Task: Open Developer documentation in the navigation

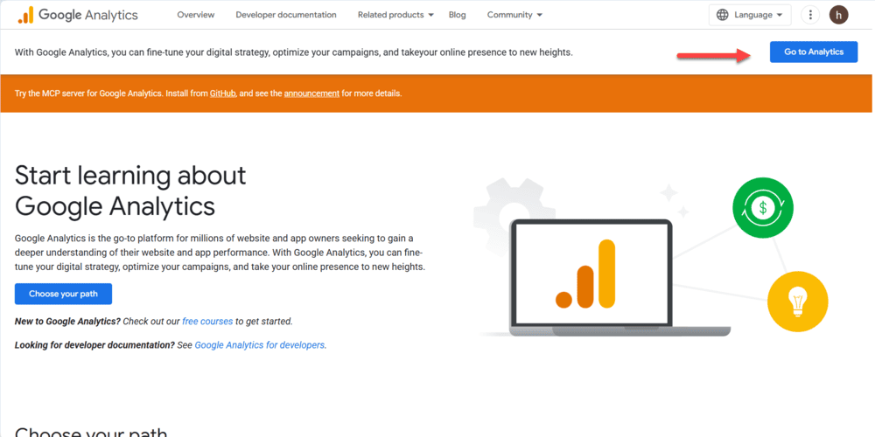Action: (286, 15)
